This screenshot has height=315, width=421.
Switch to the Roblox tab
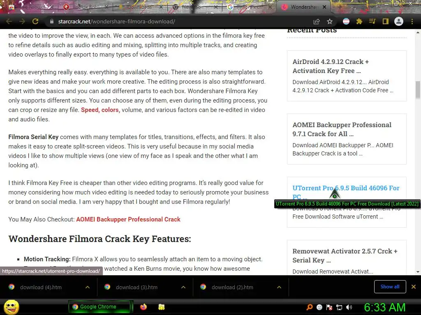86,7
